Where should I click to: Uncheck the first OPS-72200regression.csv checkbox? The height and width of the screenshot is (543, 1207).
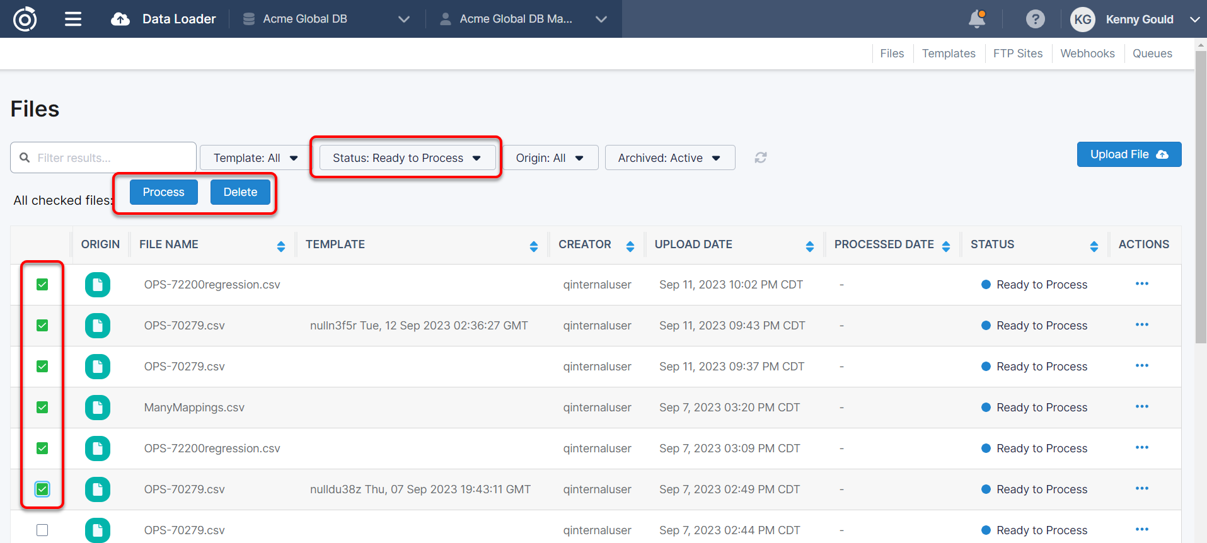[42, 285]
